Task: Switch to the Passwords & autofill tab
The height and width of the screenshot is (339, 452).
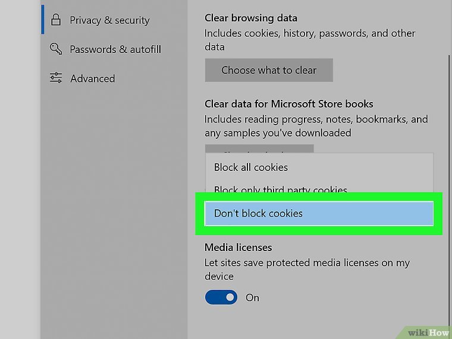Action: (115, 49)
